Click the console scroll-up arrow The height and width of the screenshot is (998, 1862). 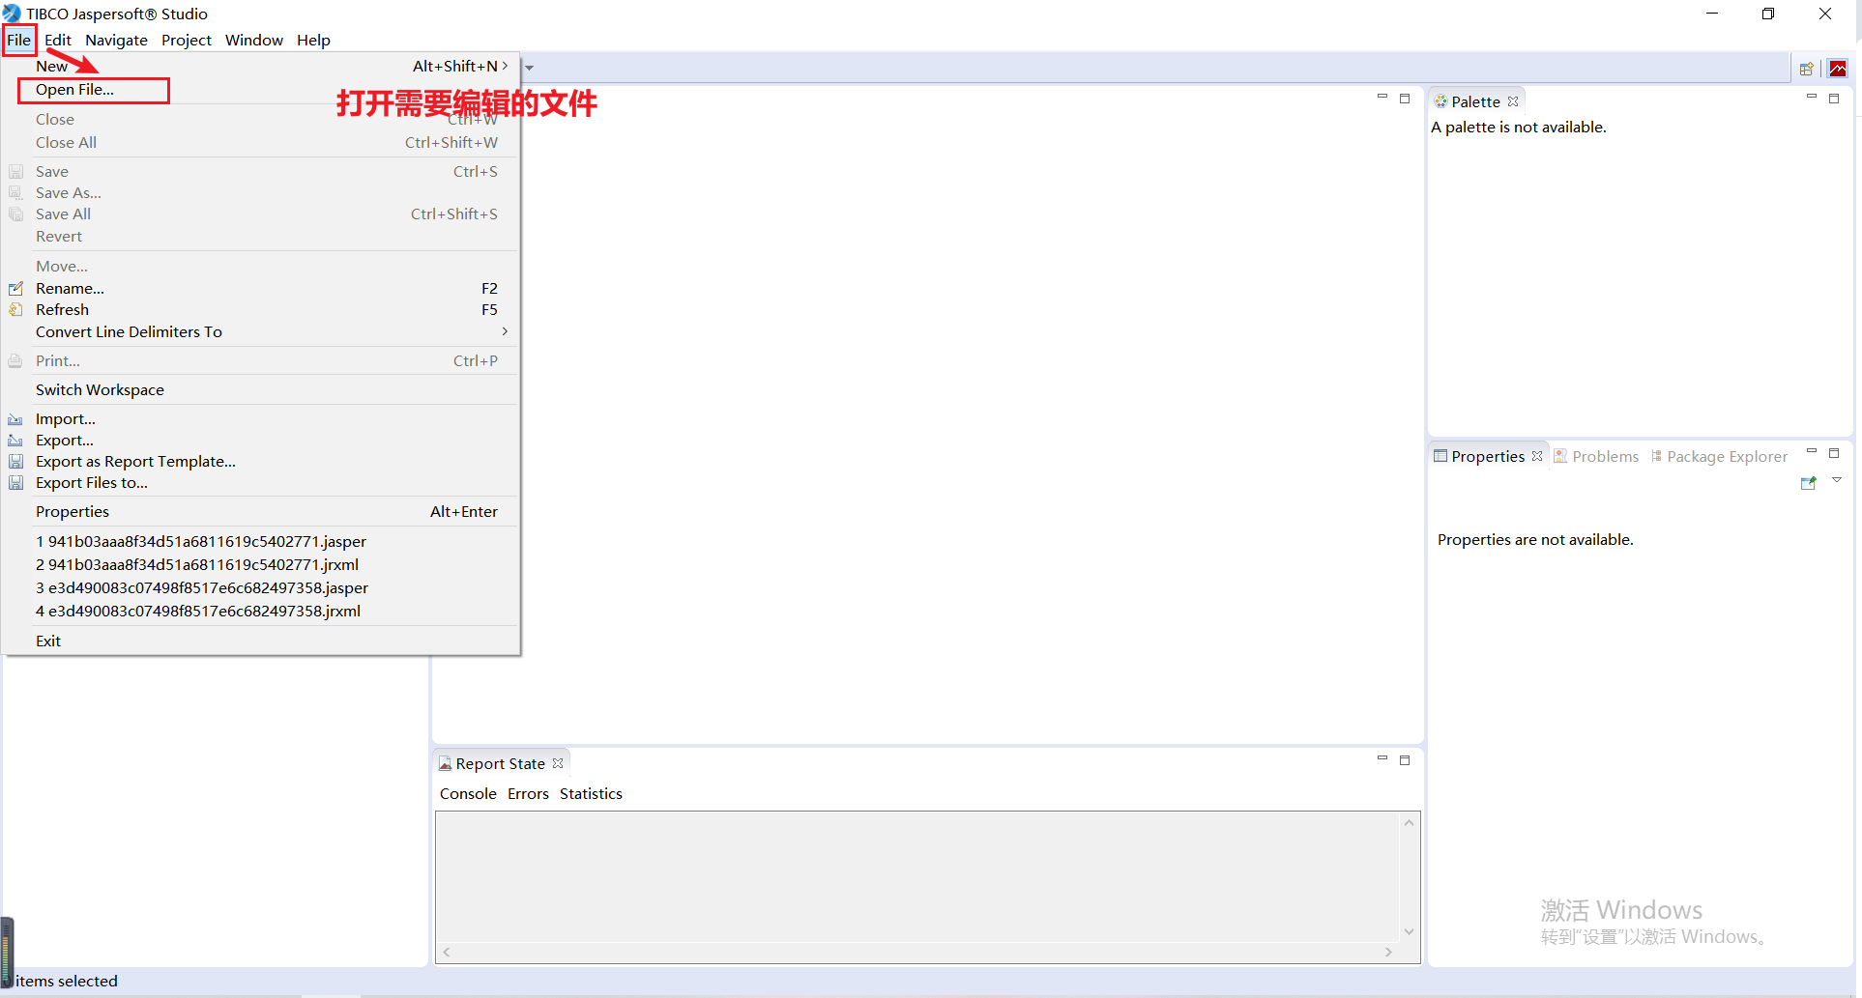[x=1409, y=822]
